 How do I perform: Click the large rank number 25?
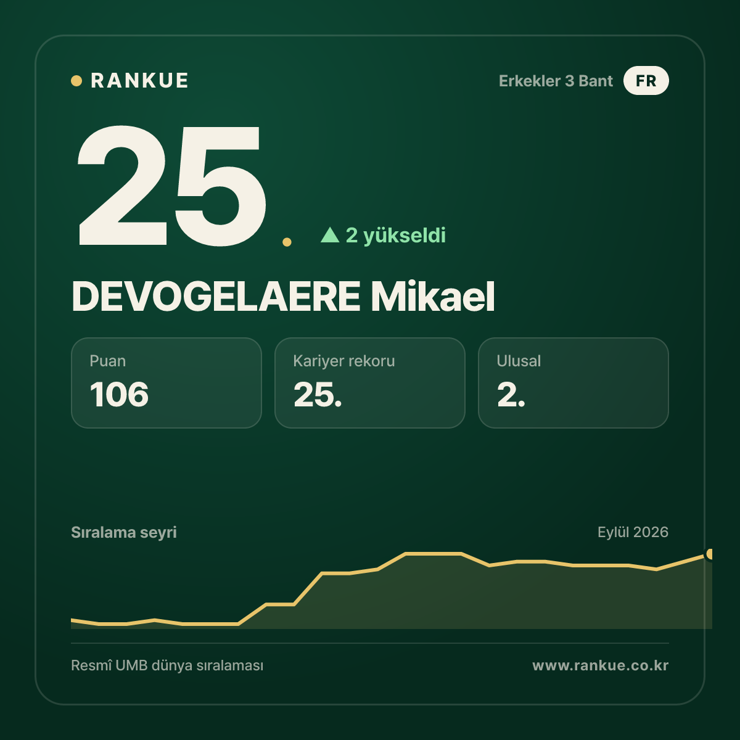tap(171, 185)
